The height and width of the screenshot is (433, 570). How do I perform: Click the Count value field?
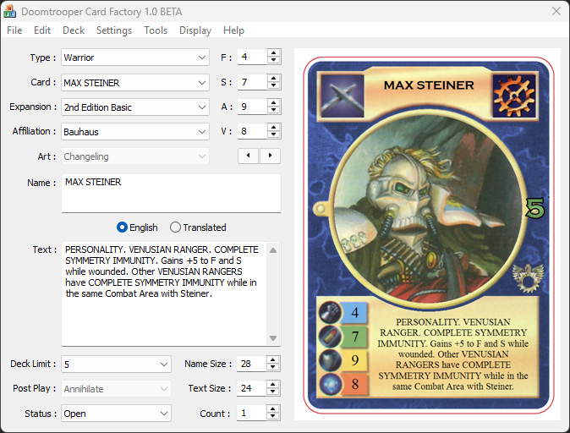(251, 413)
